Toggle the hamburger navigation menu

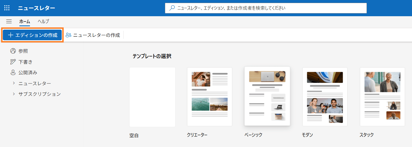[9, 22]
